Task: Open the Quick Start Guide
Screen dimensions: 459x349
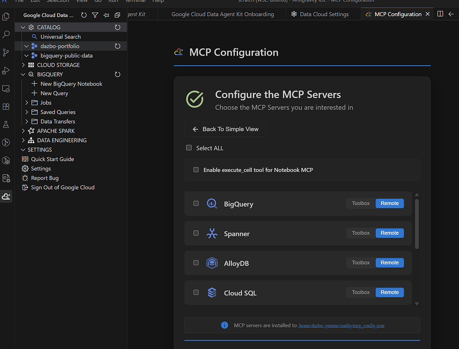Action: tap(52, 159)
